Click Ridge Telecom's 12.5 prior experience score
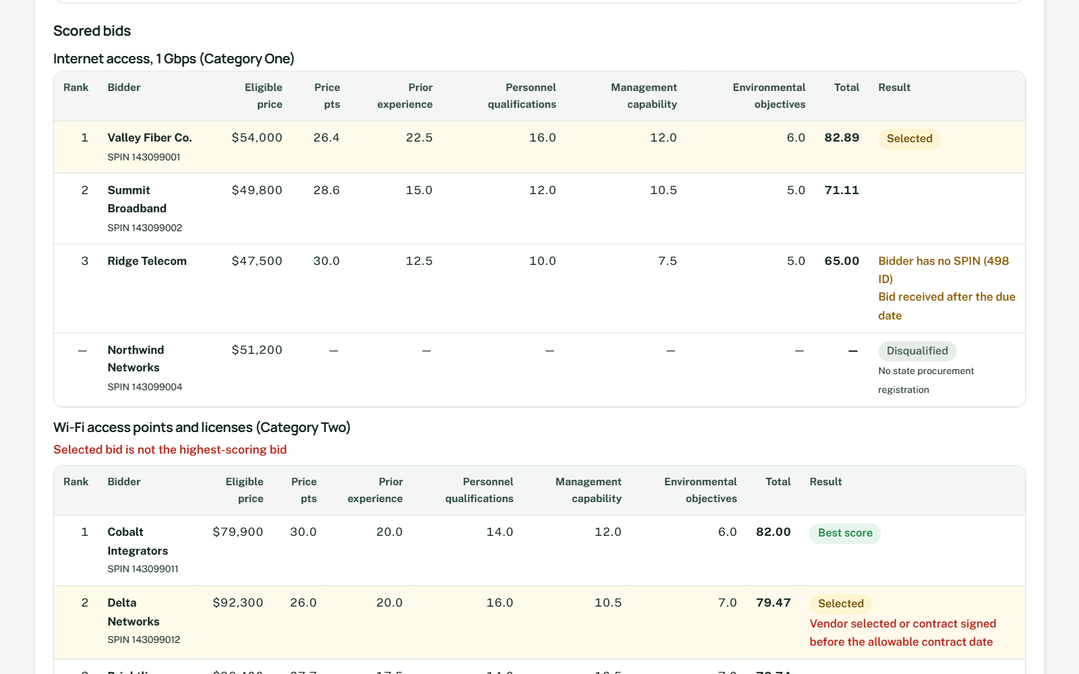Screen dimensions: 1079x674 click(x=419, y=261)
